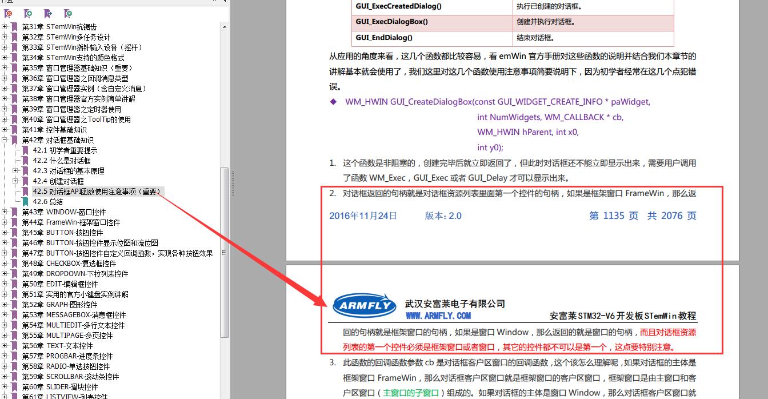Image resolution: width=768 pixels, height=399 pixels.
Task: Go to 第48章 CHECKBOX-复选框控件 bookmark
Action: pos(69,264)
